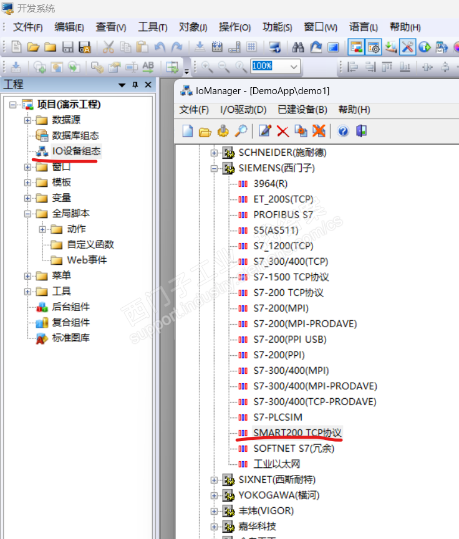Select 工业以太网 driver entry
Image resolution: width=459 pixels, height=539 pixels.
coord(277,464)
